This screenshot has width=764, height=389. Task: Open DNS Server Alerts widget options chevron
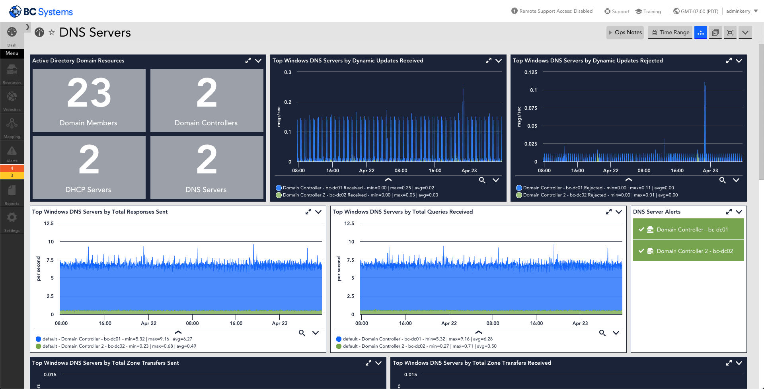[x=739, y=212]
